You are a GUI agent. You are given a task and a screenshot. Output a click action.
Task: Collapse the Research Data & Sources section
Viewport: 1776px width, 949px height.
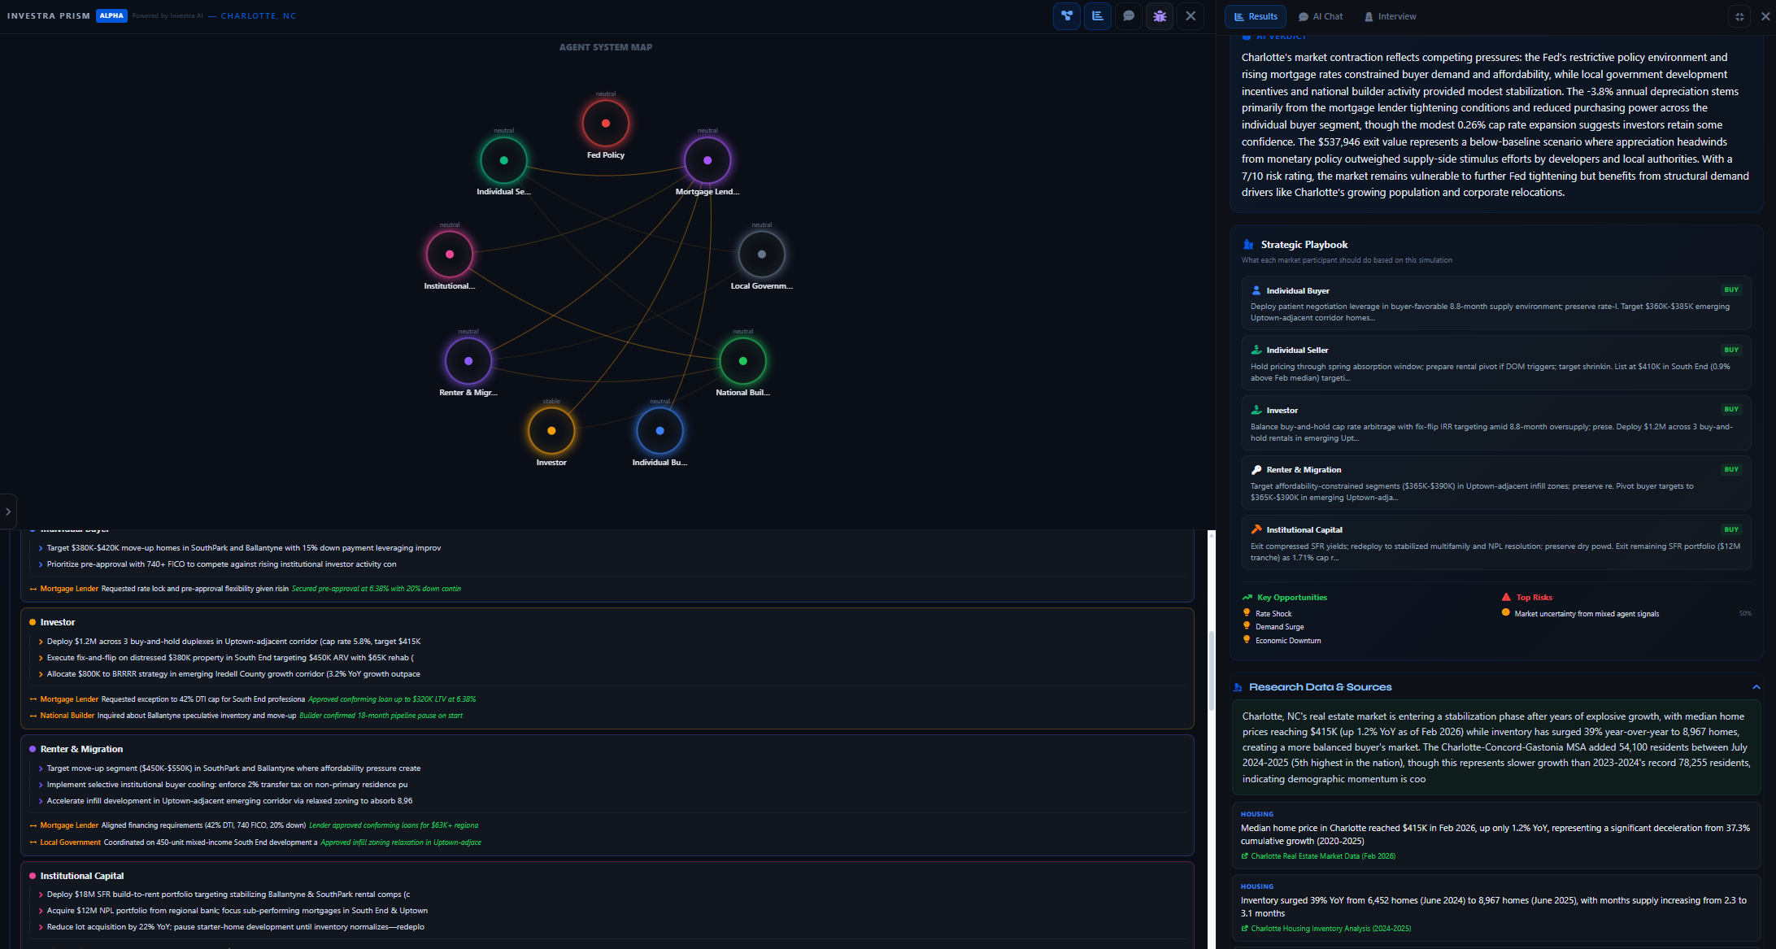[x=1756, y=687]
